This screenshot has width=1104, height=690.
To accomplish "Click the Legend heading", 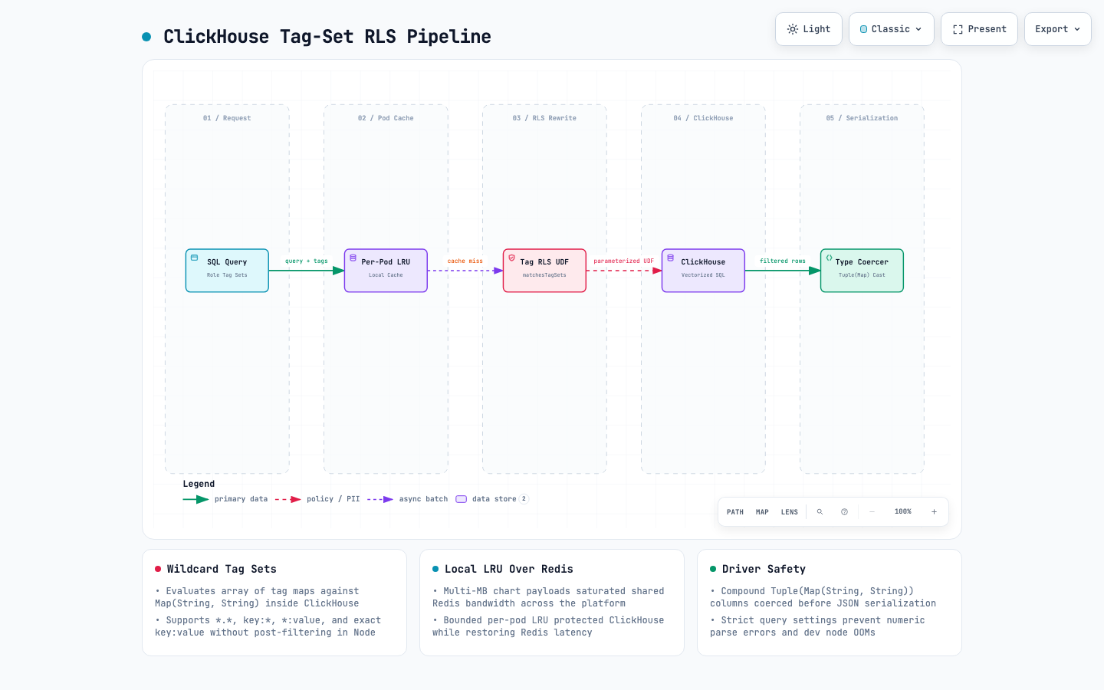I will click(199, 484).
